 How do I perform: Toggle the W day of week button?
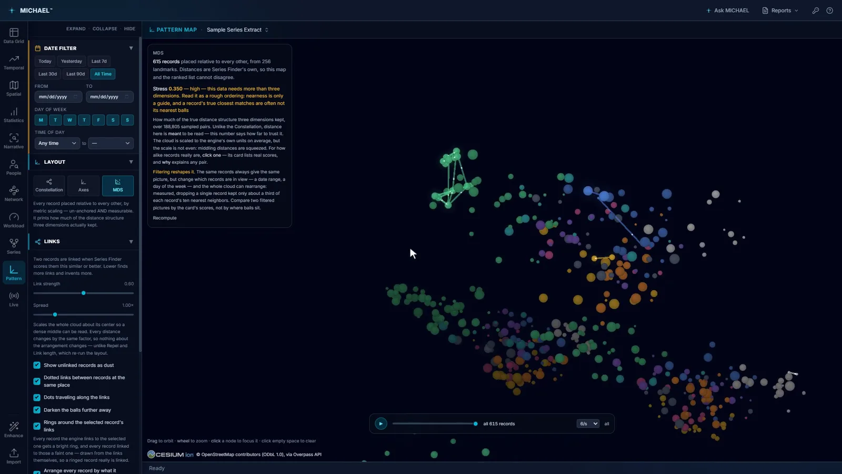coord(69,120)
